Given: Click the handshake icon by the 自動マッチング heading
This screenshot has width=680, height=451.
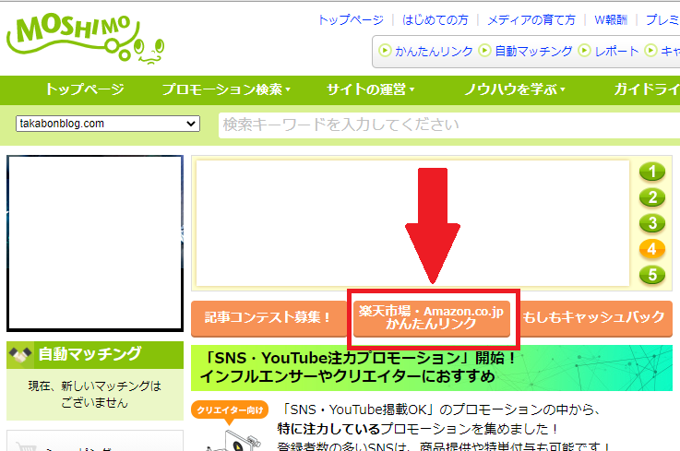Looking at the screenshot, I should [x=20, y=355].
